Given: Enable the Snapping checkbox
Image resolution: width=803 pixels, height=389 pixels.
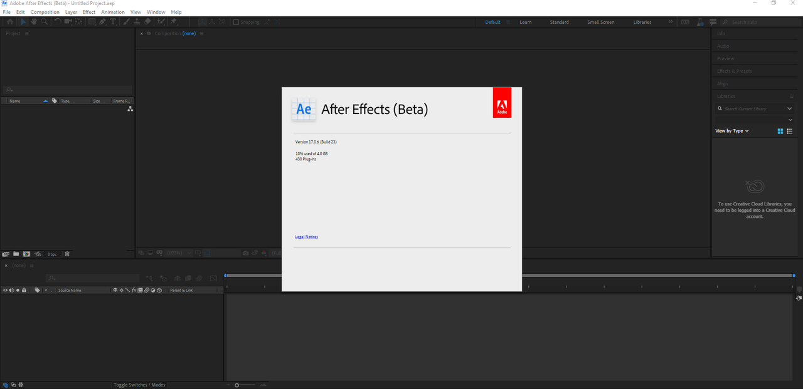Looking at the screenshot, I should (x=236, y=22).
